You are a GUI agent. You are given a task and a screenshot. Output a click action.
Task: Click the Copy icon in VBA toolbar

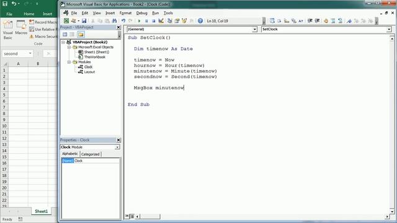pos(100,21)
